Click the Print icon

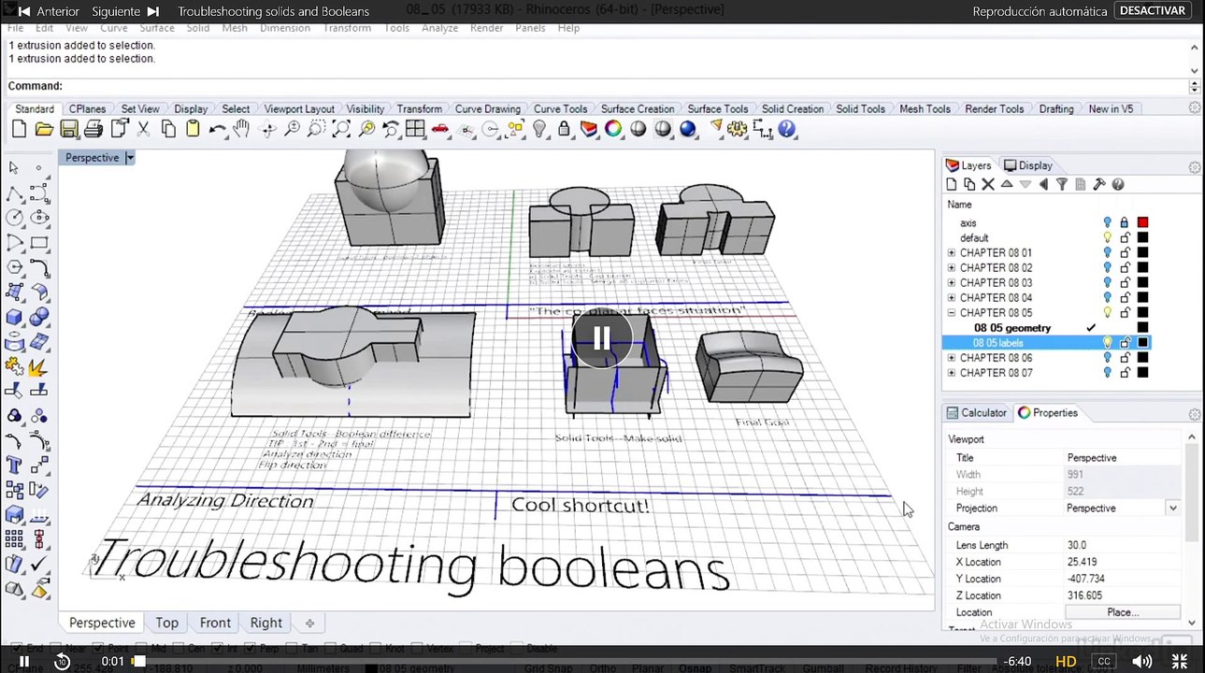coord(93,129)
